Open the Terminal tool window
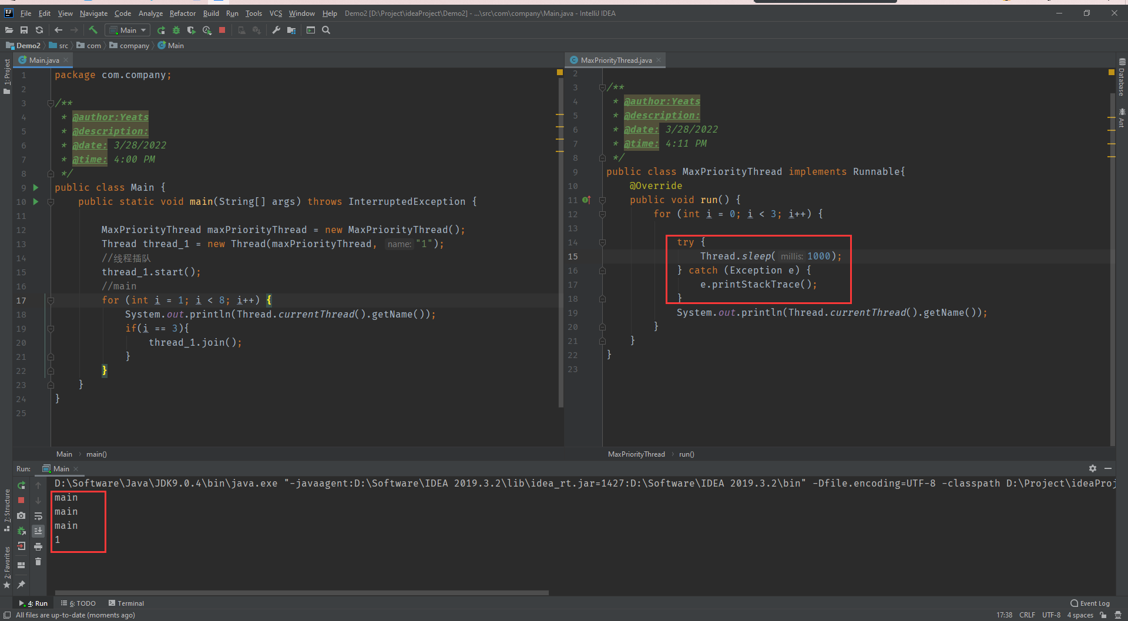The image size is (1128, 621). [126, 603]
